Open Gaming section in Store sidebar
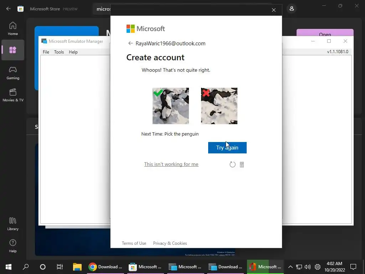The width and height of the screenshot is (365, 274). coord(13,73)
